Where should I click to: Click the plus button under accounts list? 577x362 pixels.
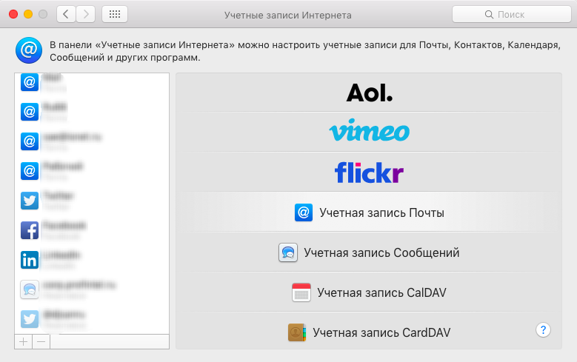[23, 342]
